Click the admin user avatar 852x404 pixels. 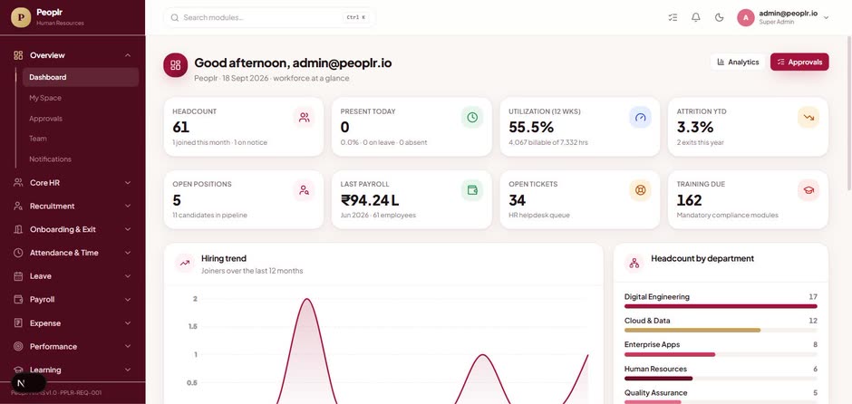pyautogui.click(x=745, y=17)
